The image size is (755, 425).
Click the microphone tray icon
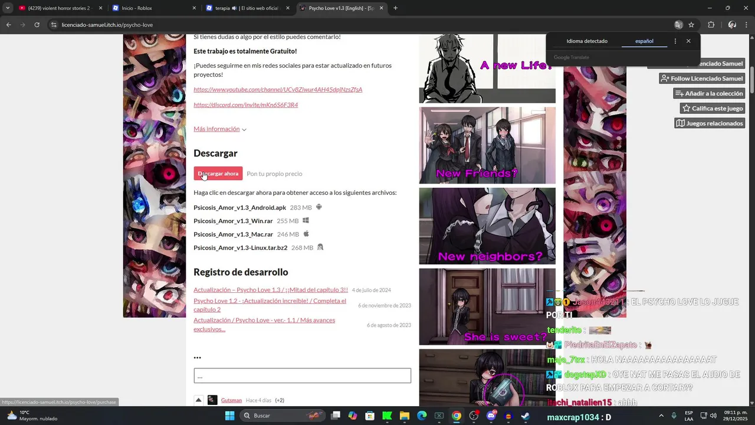pyautogui.click(x=674, y=416)
